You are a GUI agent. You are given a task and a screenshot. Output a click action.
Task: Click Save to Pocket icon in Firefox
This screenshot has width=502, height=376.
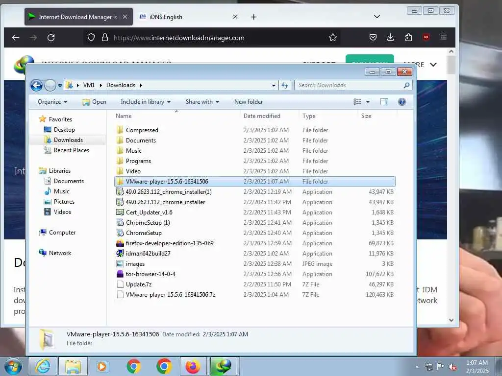click(373, 37)
